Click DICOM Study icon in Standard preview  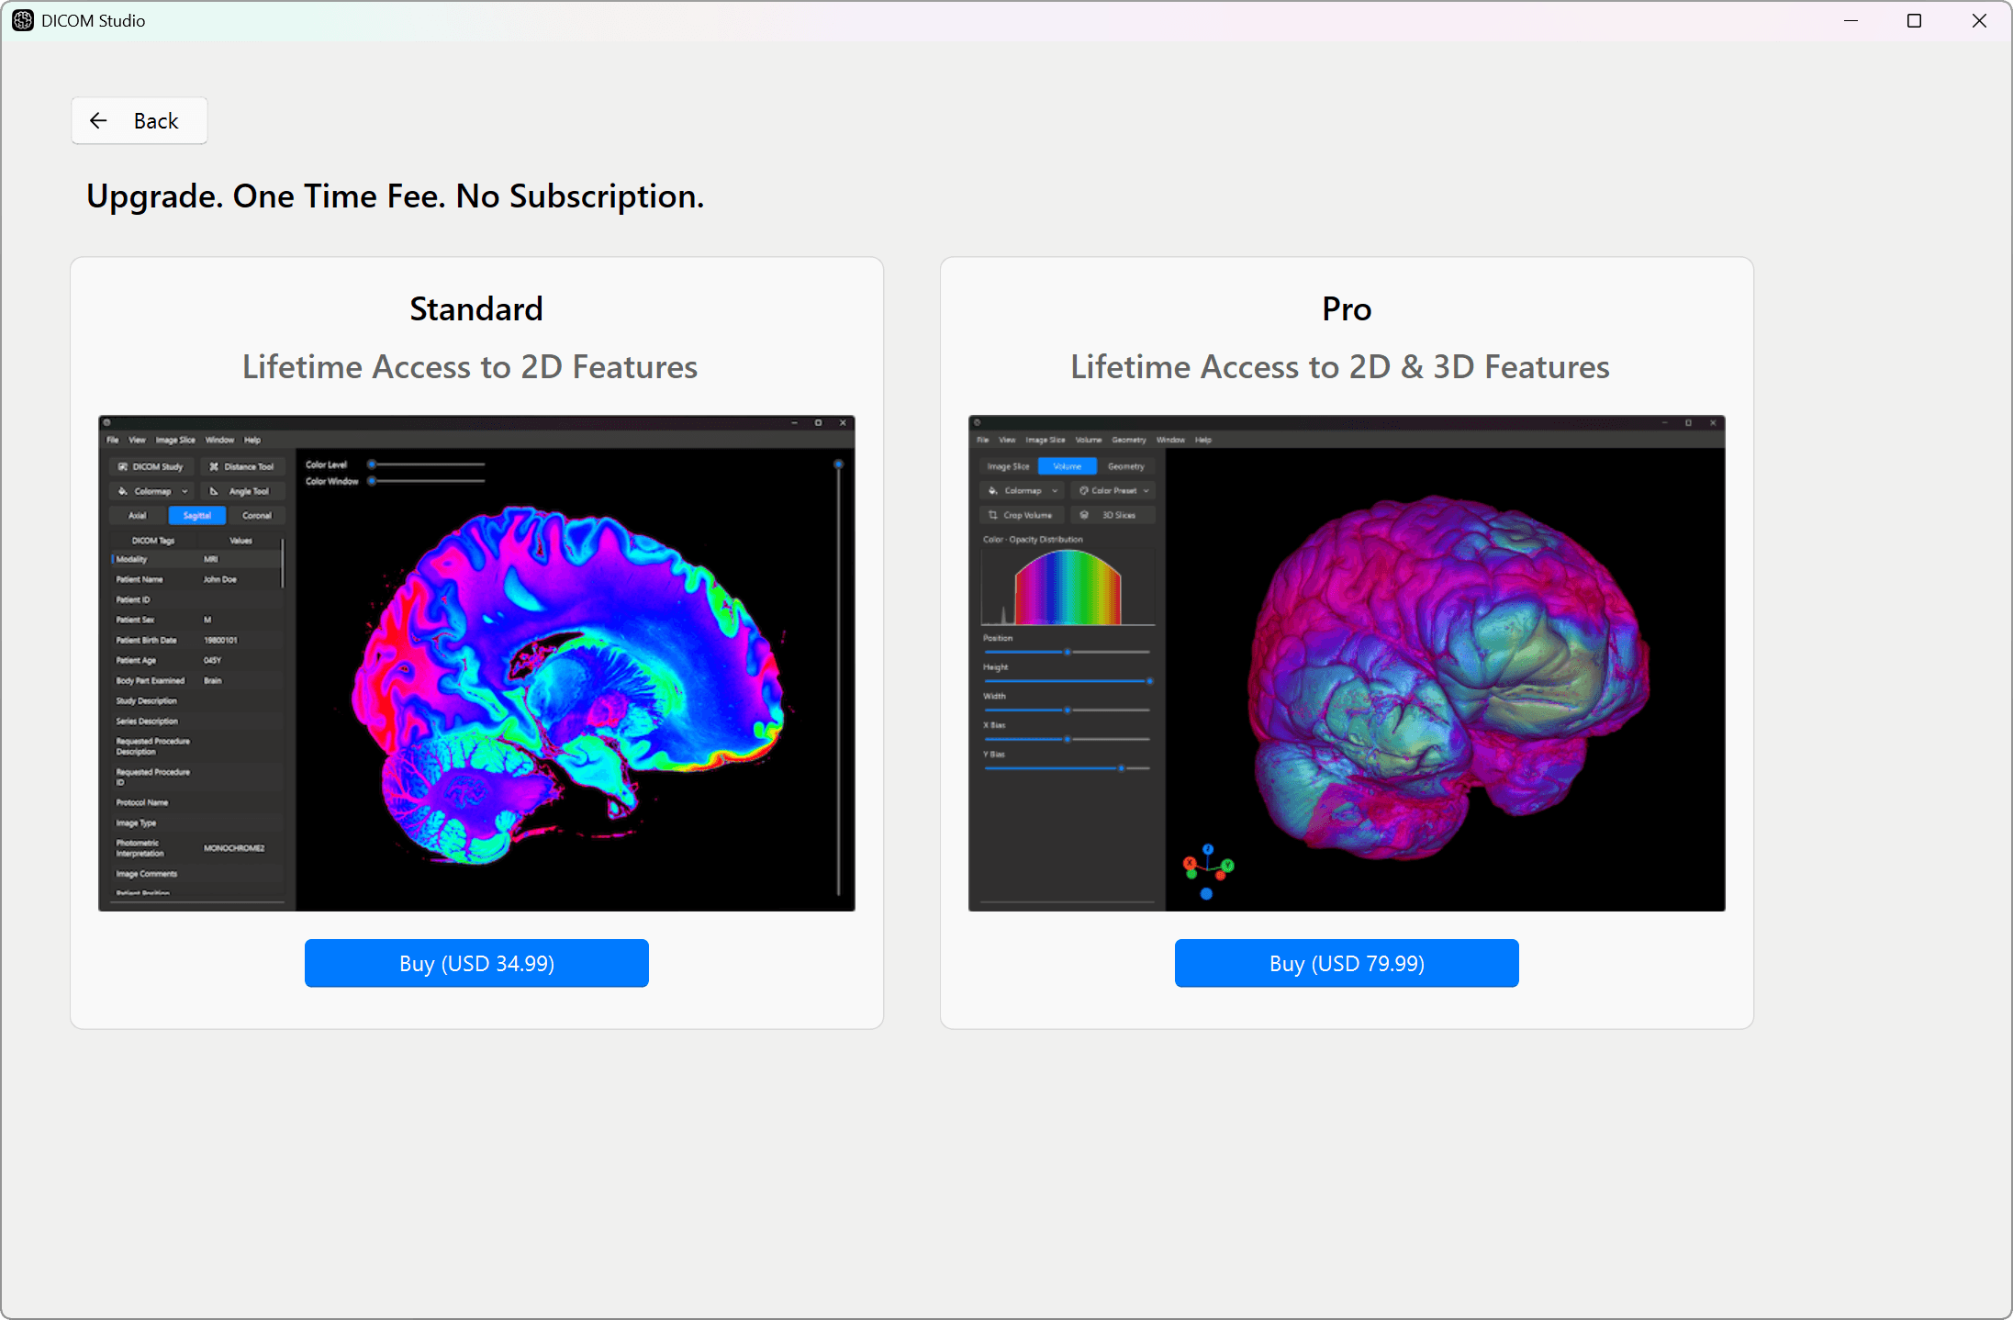point(123,466)
